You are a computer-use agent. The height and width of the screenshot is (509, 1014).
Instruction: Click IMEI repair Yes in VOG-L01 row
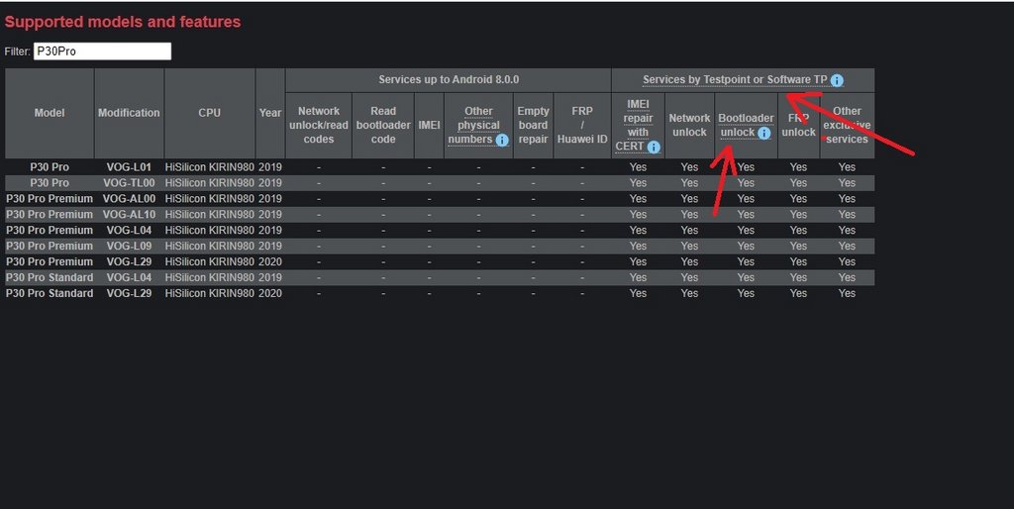638,167
